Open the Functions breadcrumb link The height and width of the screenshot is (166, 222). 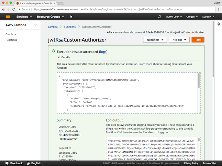[70, 27]
